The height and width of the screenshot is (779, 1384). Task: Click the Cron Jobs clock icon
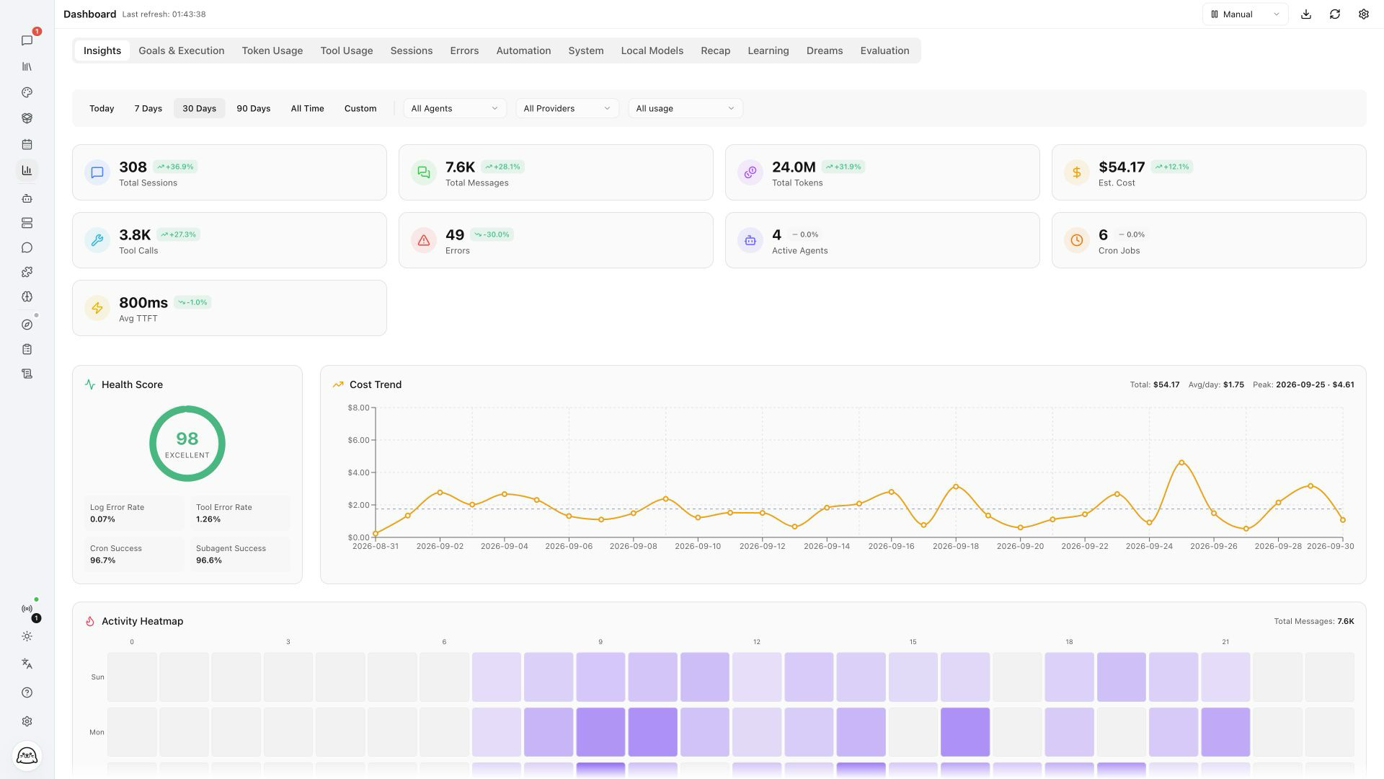tap(1077, 240)
